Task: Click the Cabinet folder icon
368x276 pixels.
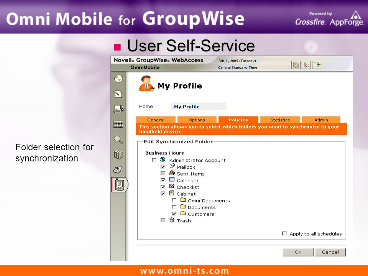Action: (172, 193)
